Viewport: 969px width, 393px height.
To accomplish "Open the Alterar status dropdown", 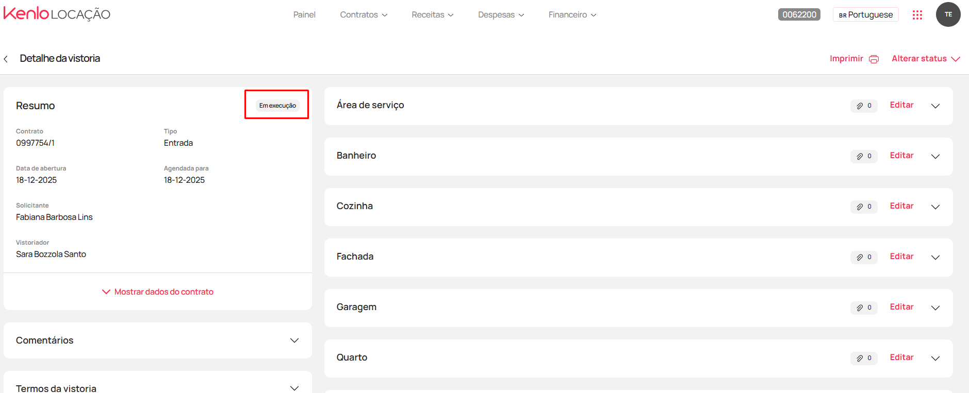I will [926, 59].
